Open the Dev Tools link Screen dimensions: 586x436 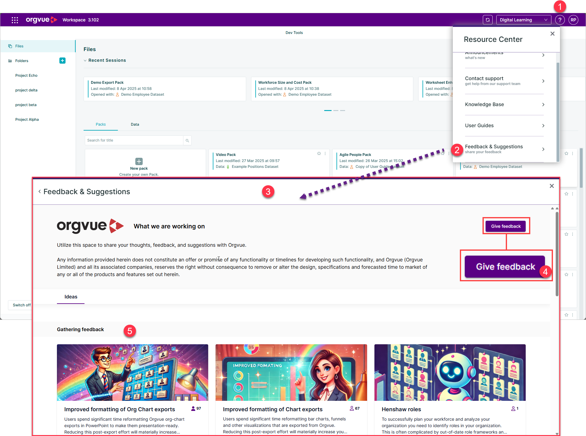coord(294,33)
